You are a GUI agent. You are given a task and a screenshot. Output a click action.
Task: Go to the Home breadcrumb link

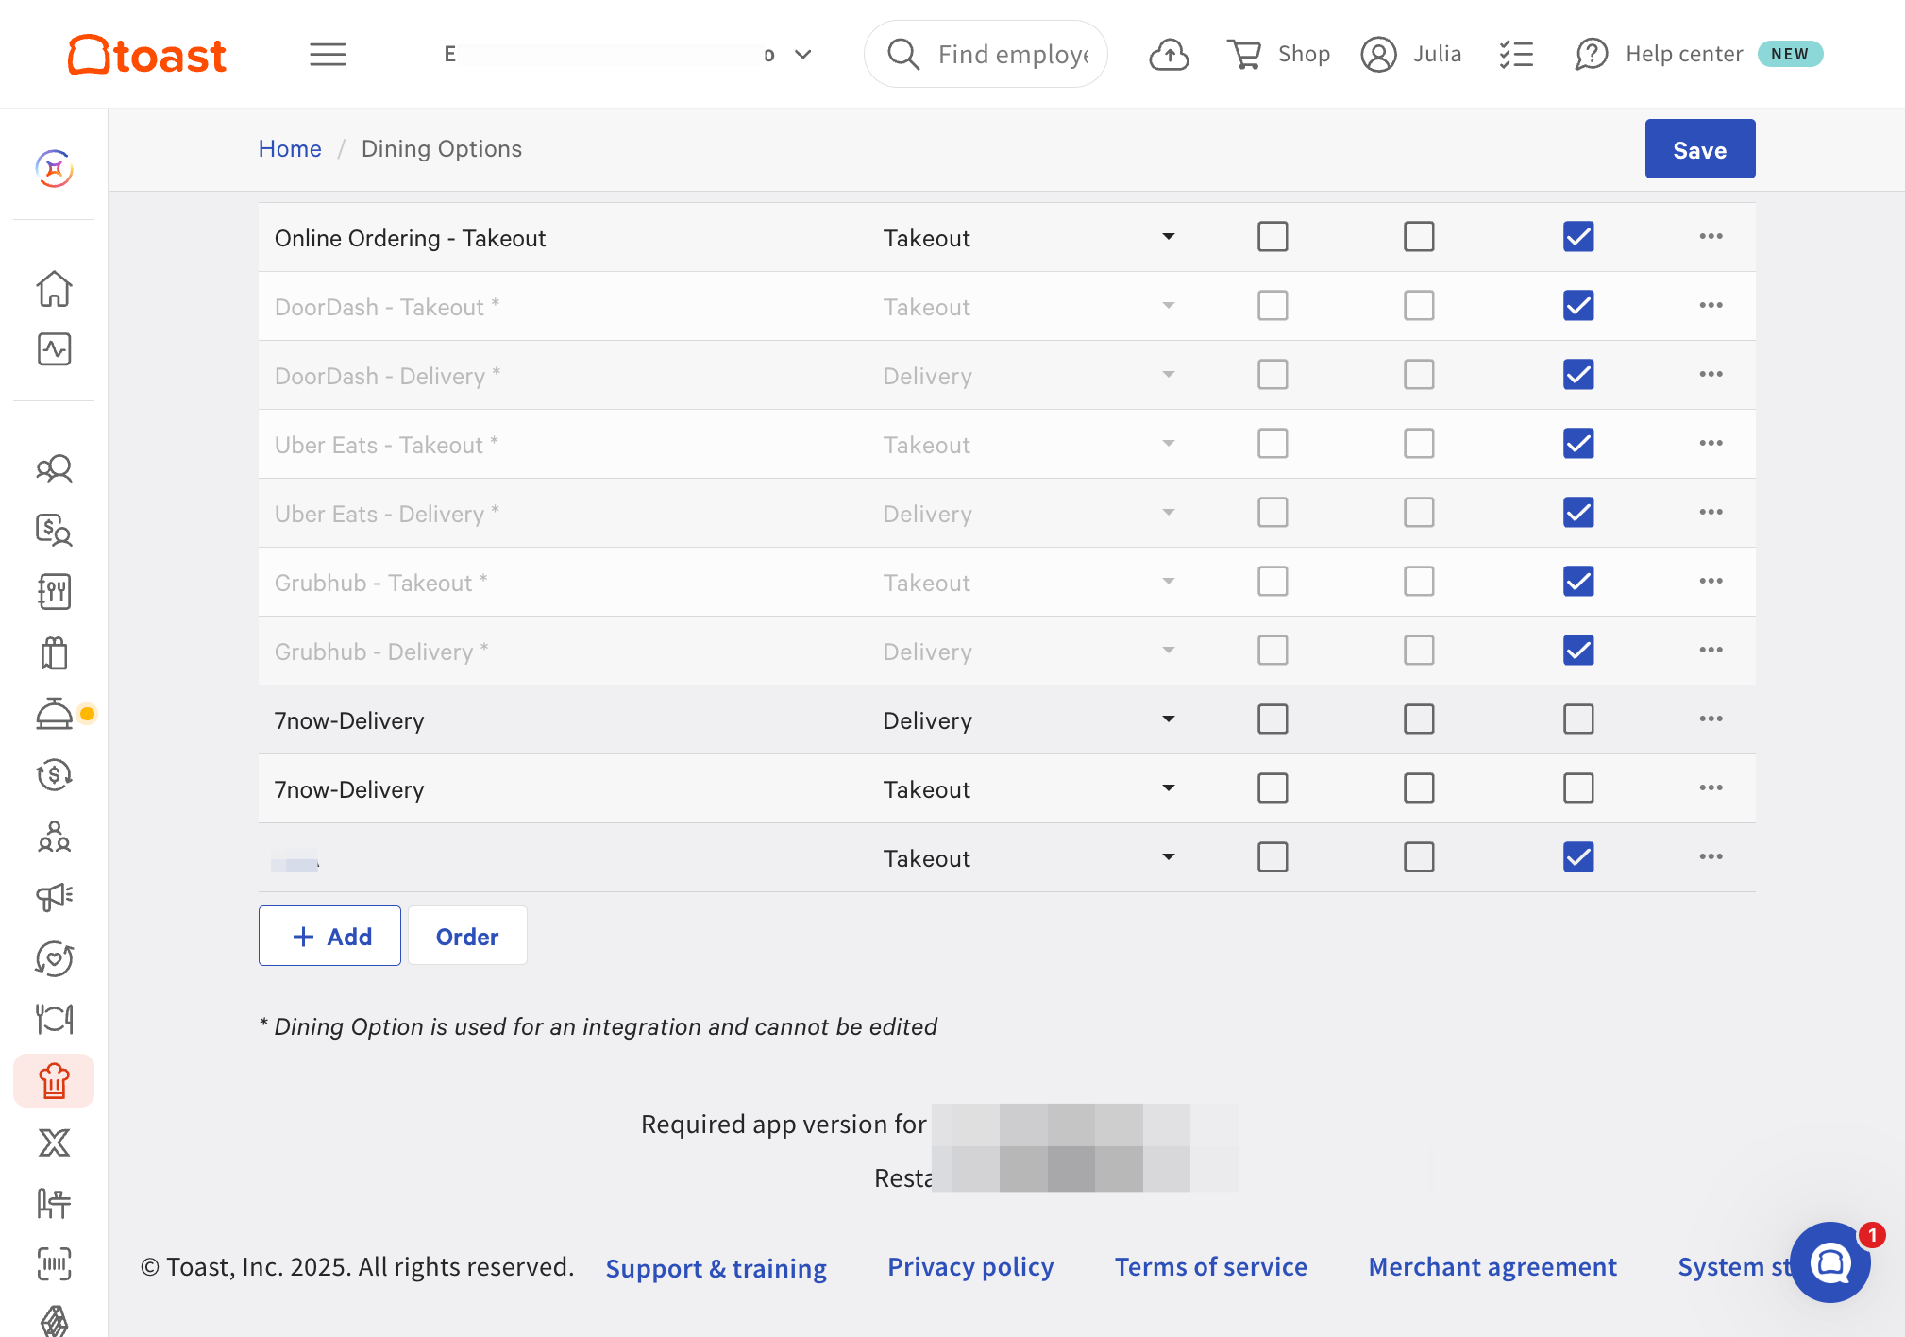(x=290, y=148)
